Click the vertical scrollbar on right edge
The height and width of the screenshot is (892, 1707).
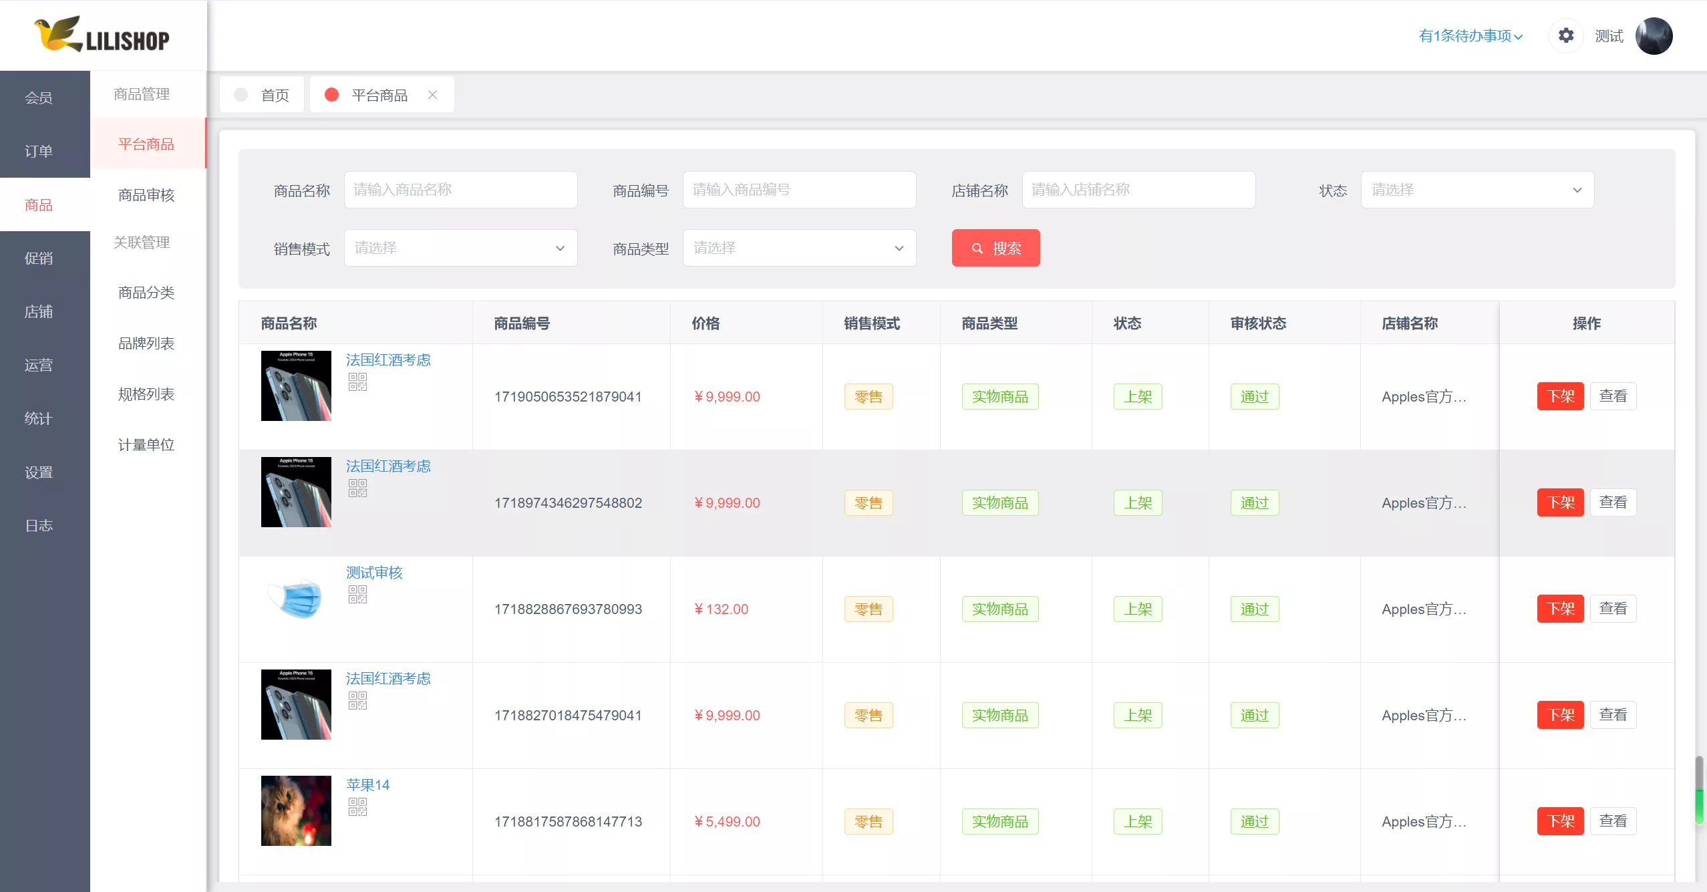(x=1698, y=788)
